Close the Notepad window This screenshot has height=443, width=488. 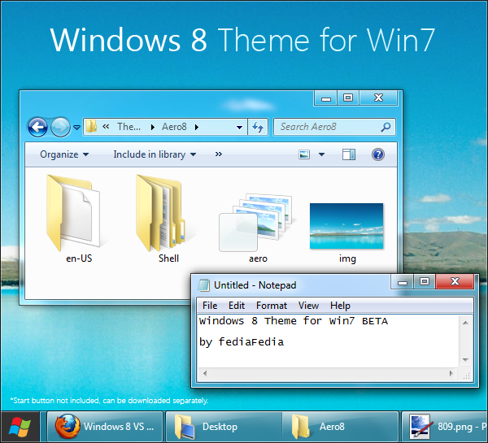(455, 282)
